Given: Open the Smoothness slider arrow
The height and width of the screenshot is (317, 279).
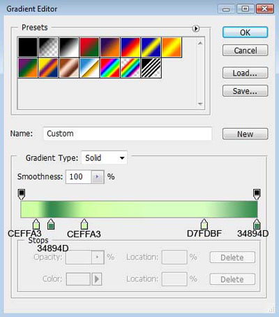Looking at the screenshot, I should pos(97,177).
